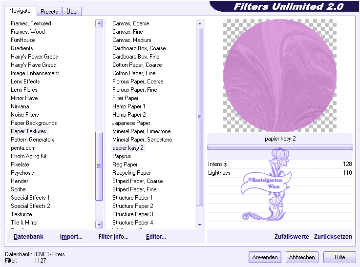Click down arrow of filter list scrollbar
Viewport: 360px width, 267px height.
(x=200, y=225)
